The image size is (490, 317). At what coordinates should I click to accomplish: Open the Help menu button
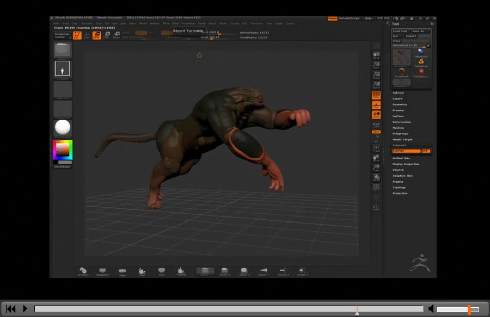[368, 18]
